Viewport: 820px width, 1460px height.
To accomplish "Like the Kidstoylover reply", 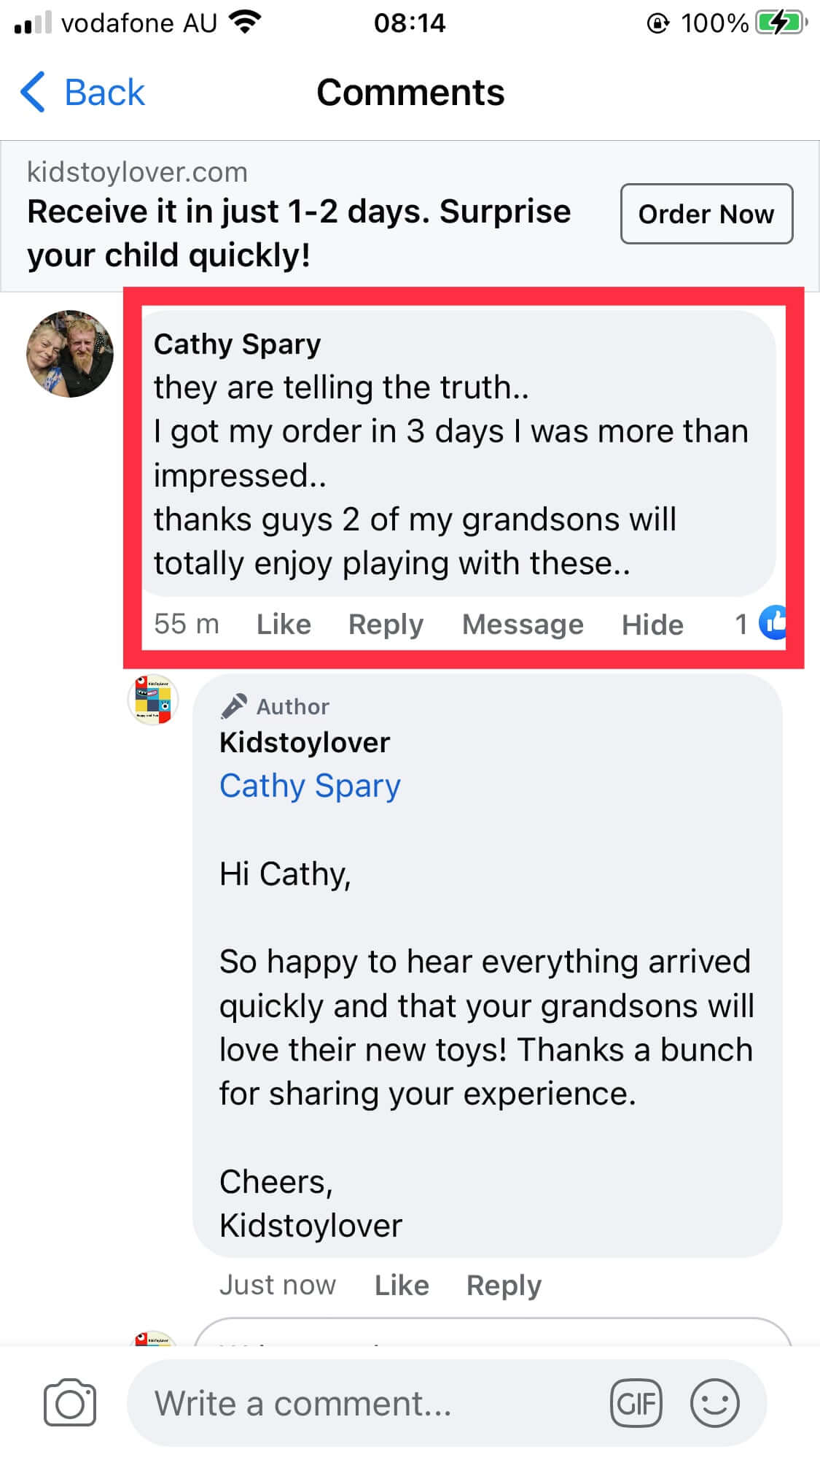I will [x=402, y=1285].
